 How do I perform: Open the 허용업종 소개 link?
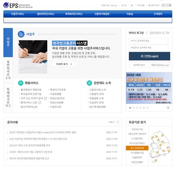(97, 98)
